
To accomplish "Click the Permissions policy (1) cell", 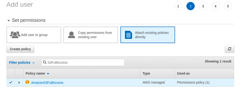I will [x=193, y=82].
